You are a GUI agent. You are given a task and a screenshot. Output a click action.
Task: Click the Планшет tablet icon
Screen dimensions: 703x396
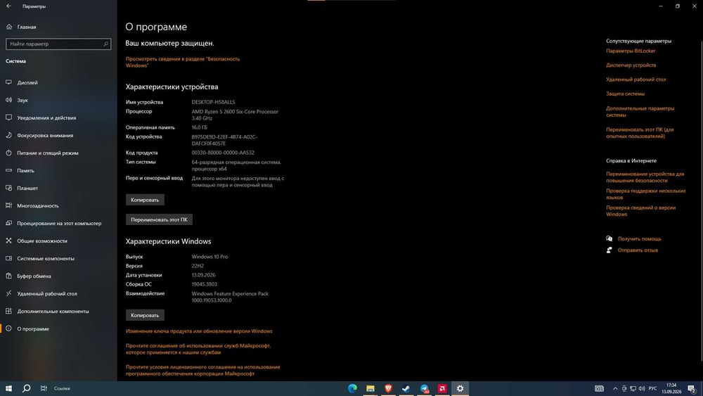tap(8, 188)
